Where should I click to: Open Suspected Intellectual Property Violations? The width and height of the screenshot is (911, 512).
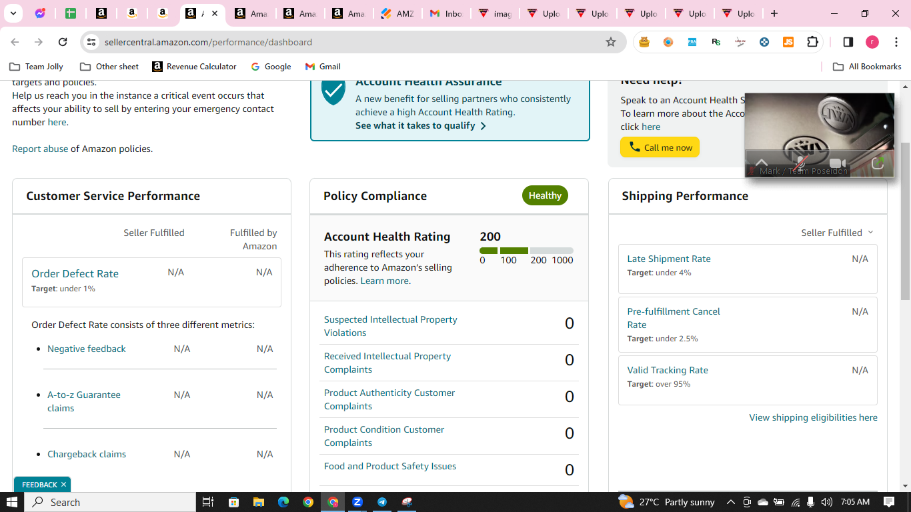tap(391, 326)
